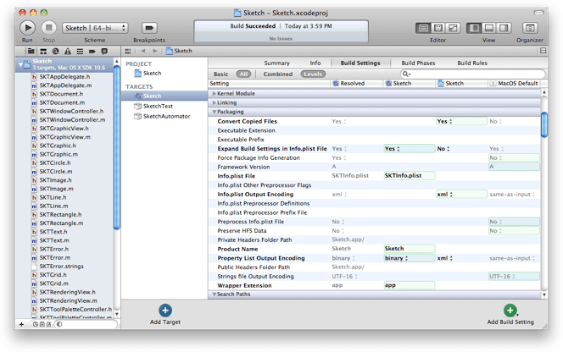Collapse the Sketch project disclosure triangle
This screenshot has height=352, width=563.
click(x=20, y=64)
